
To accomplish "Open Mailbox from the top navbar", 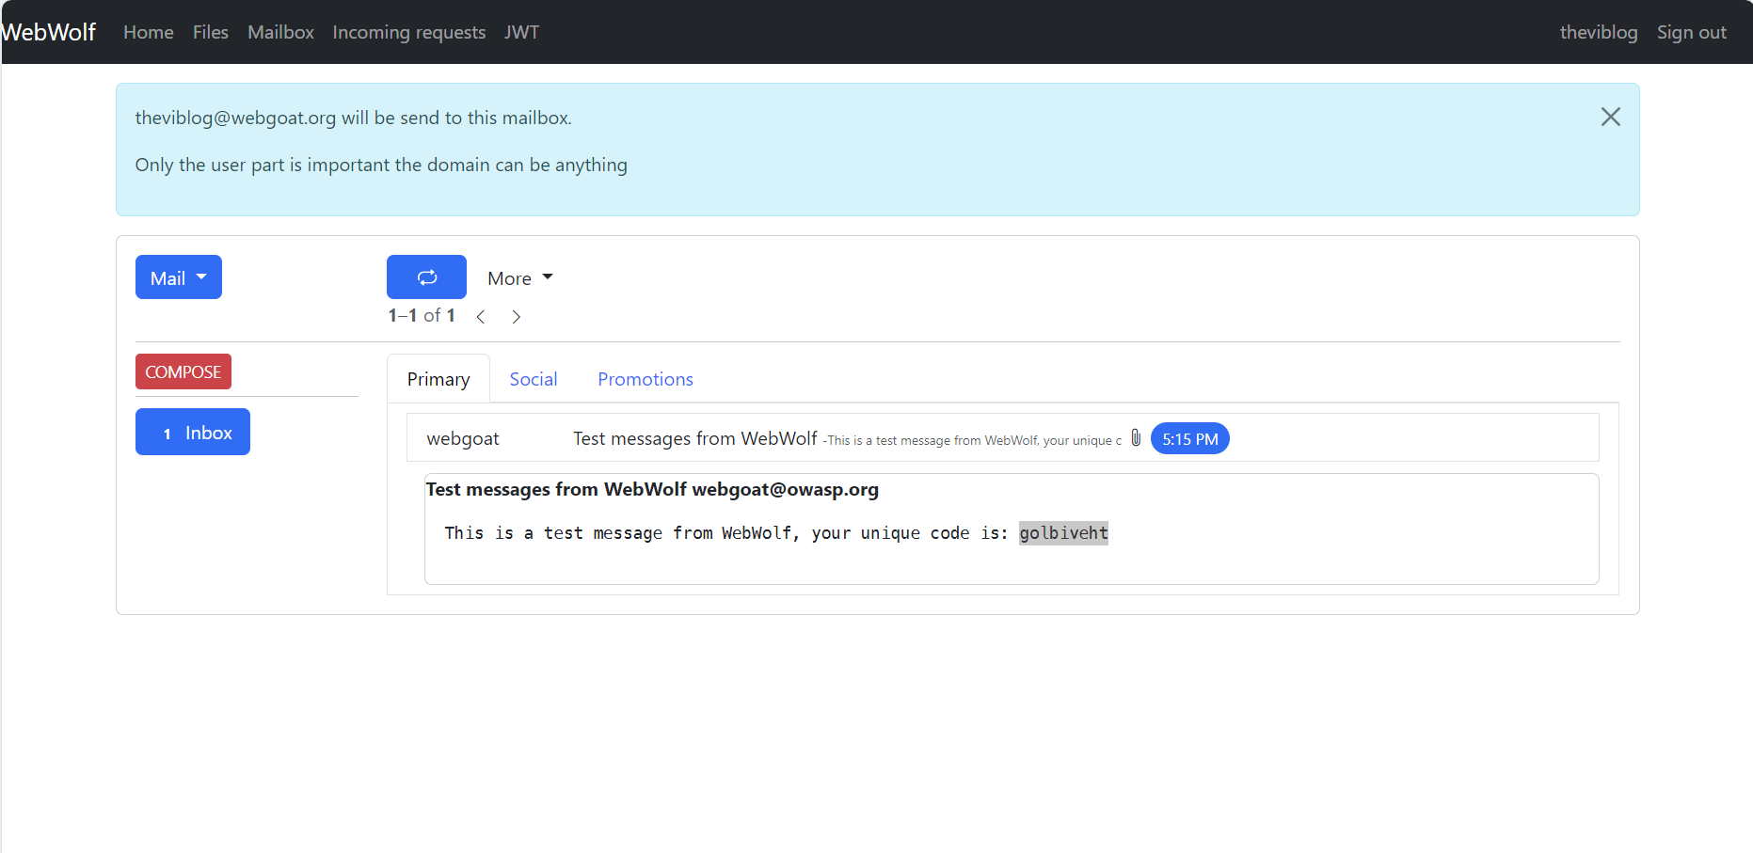I will click(280, 32).
